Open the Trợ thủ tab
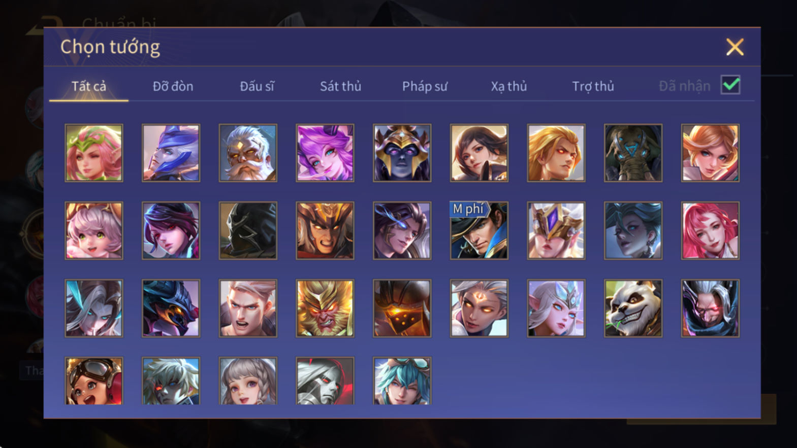The width and height of the screenshot is (797, 448). pos(593,86)
